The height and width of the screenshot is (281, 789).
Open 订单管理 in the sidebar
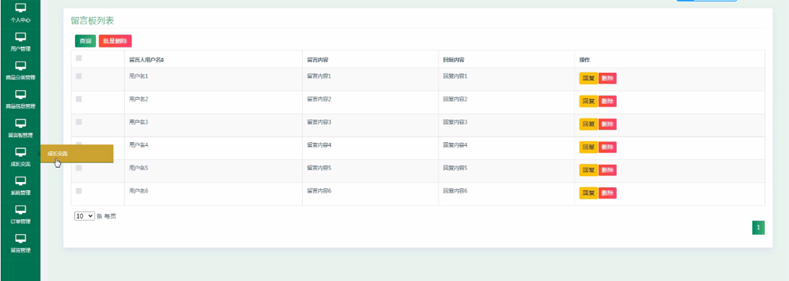(x=21, y=215)
